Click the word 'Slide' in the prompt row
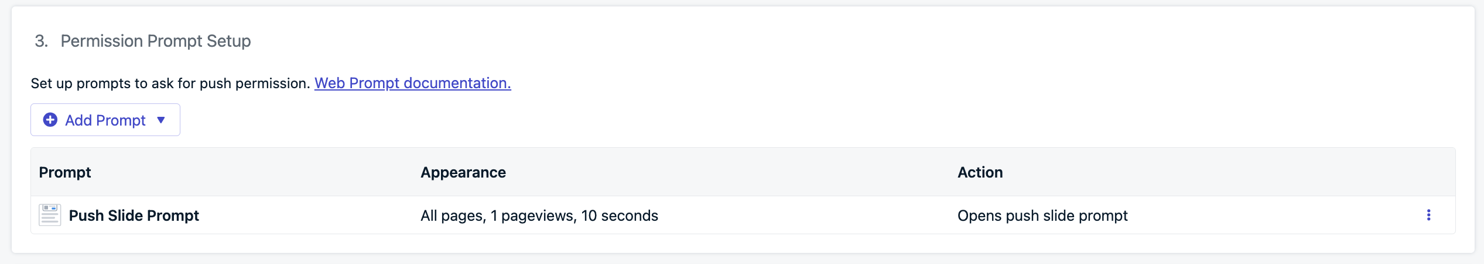Viewport: 1484px width, 264px height. tap(125, 216)
